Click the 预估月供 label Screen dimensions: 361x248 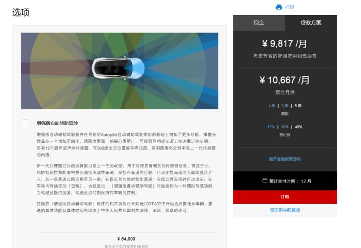(x=285, y=92)
